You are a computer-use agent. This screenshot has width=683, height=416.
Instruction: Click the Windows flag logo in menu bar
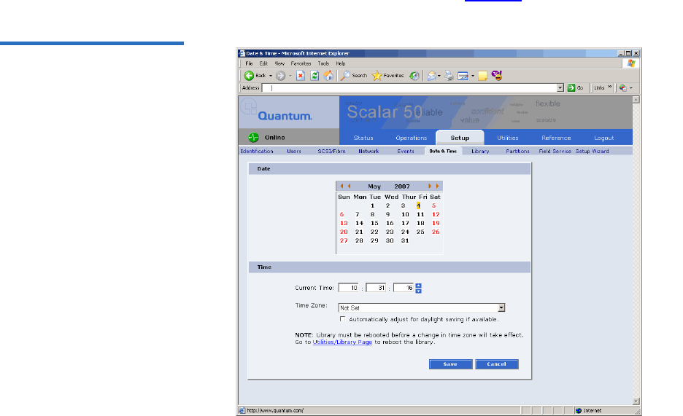[631, 63]
